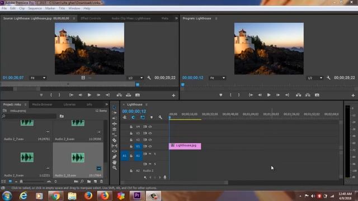
Task: Click the A1 source patching button
Action: click(124, 156)
